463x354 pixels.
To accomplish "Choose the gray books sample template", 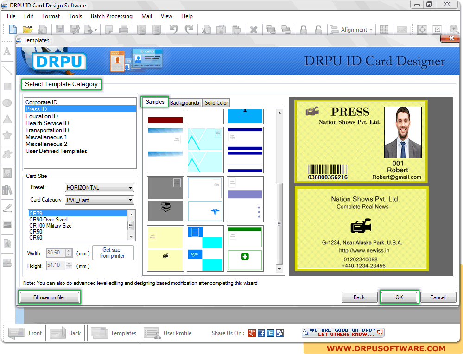I will pos(165,199).
